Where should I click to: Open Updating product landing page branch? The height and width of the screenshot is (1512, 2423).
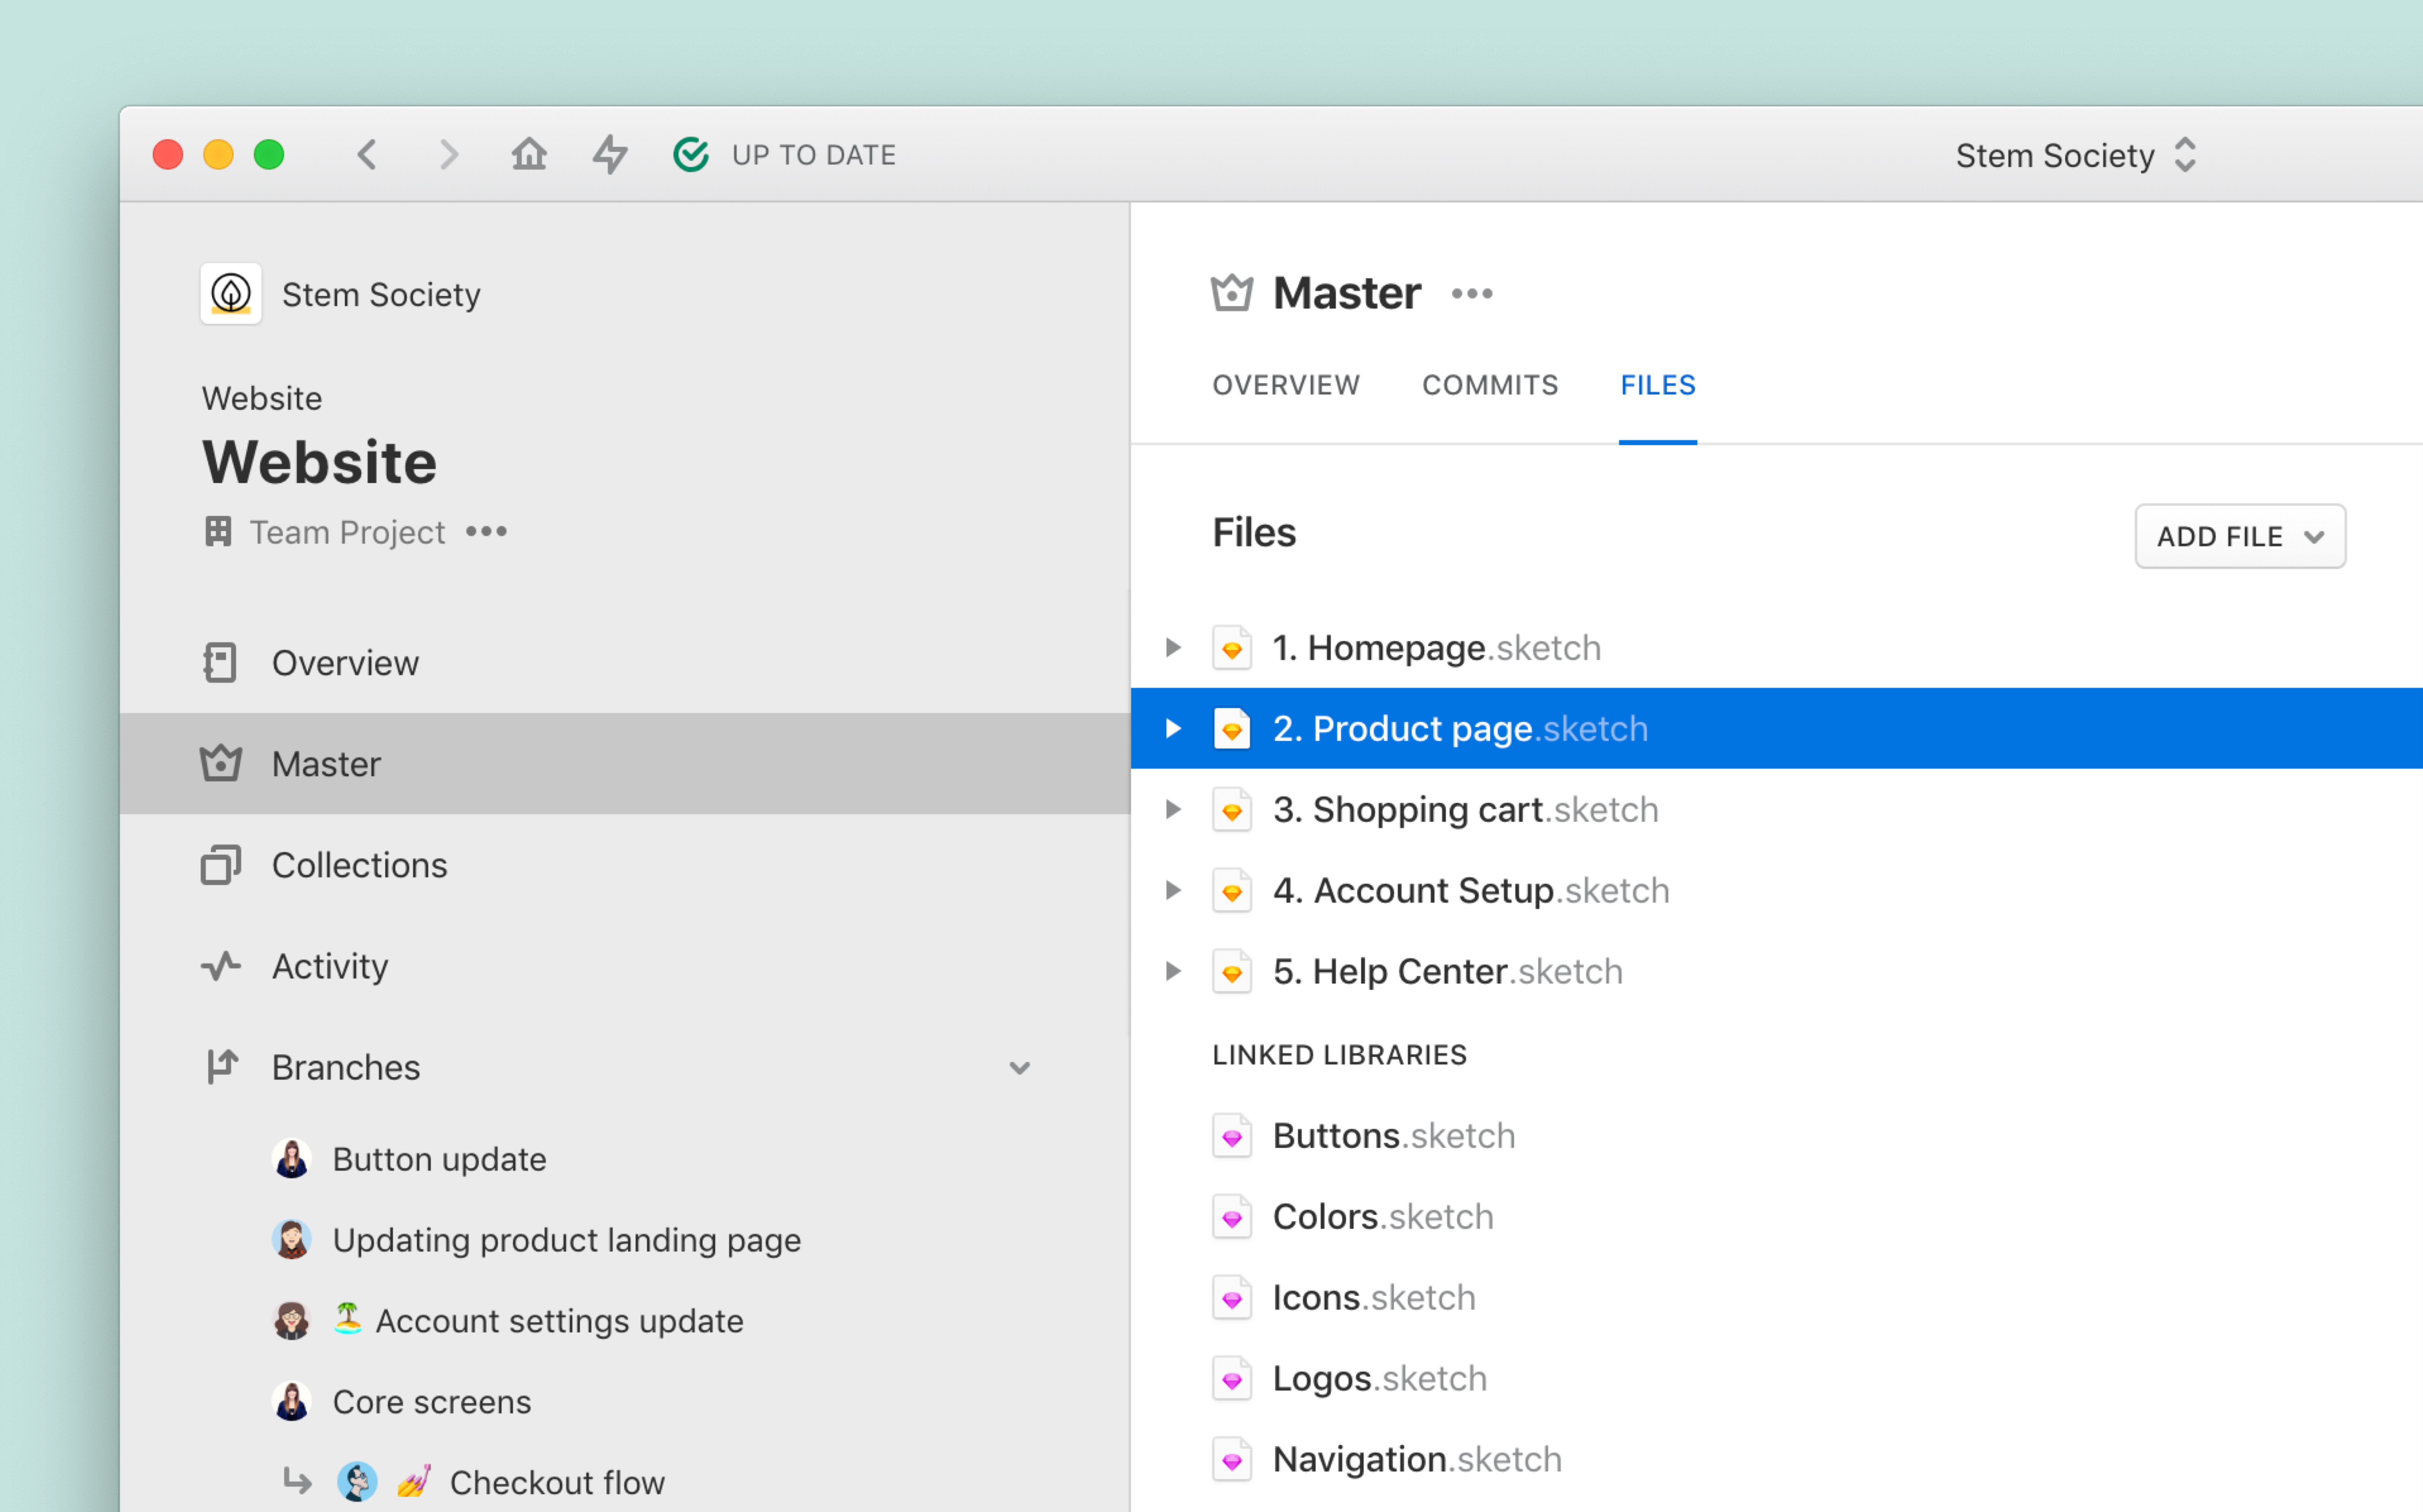click(567, 1240)
